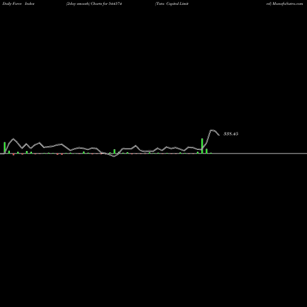Click the first green bar at chart start
This screenshot has height=307, width=307.
click(x=4, y=147)
